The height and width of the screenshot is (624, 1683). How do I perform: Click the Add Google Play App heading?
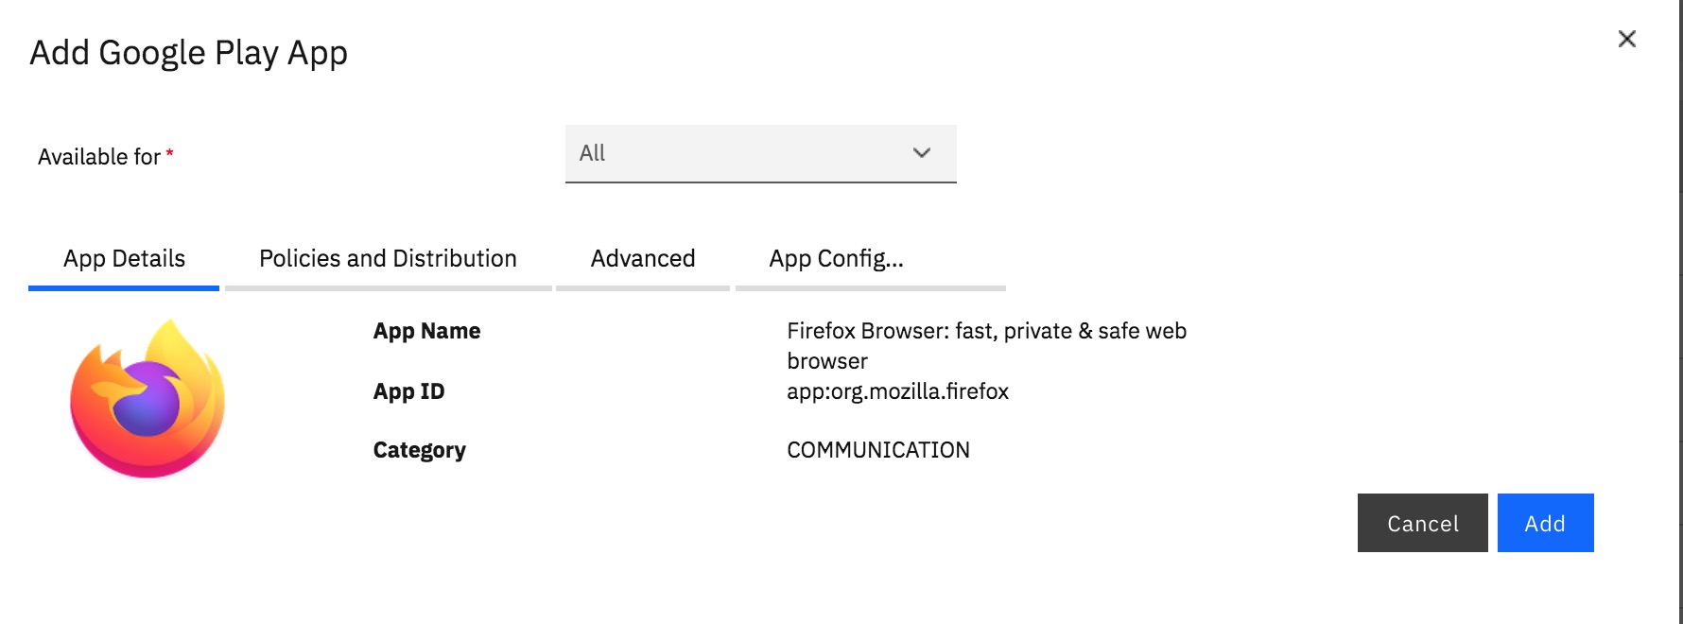[x=188, y=53]
